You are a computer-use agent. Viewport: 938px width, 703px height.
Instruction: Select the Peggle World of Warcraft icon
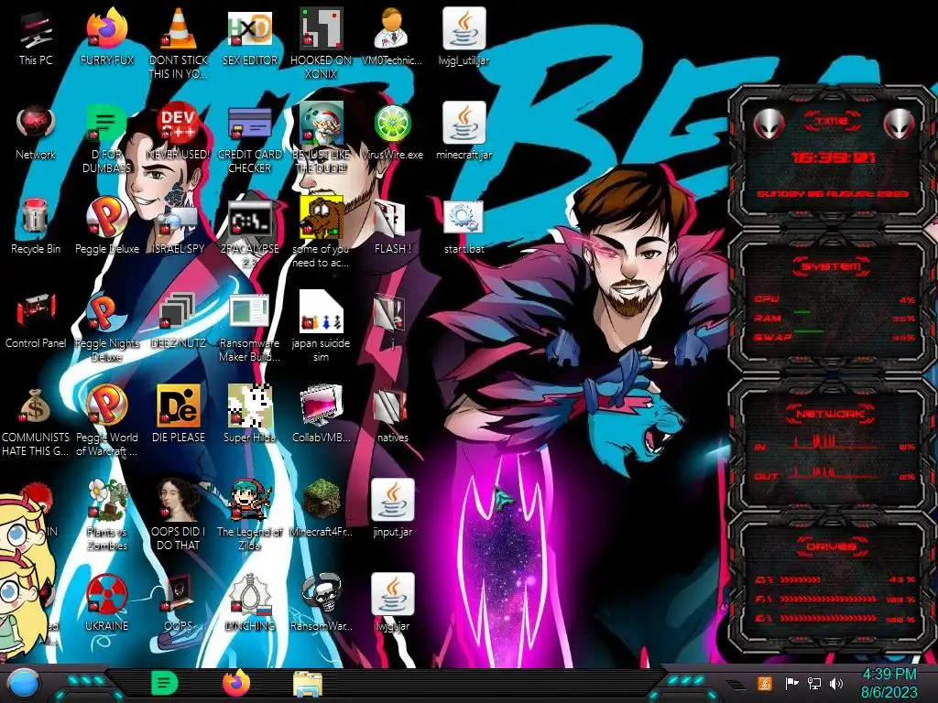click(x=107, y=422)
